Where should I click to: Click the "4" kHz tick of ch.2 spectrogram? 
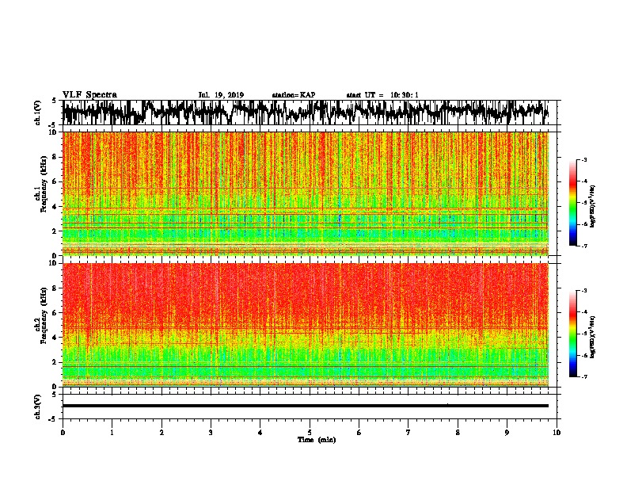[x=55, y=338]
